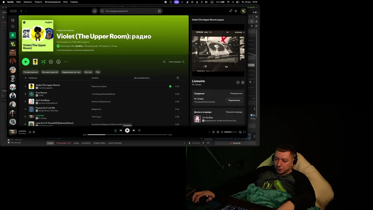Toggle shuffle in bottom player bar
Image resolution: width=373 pixels, height=210 pixels.
click(115, 130)
